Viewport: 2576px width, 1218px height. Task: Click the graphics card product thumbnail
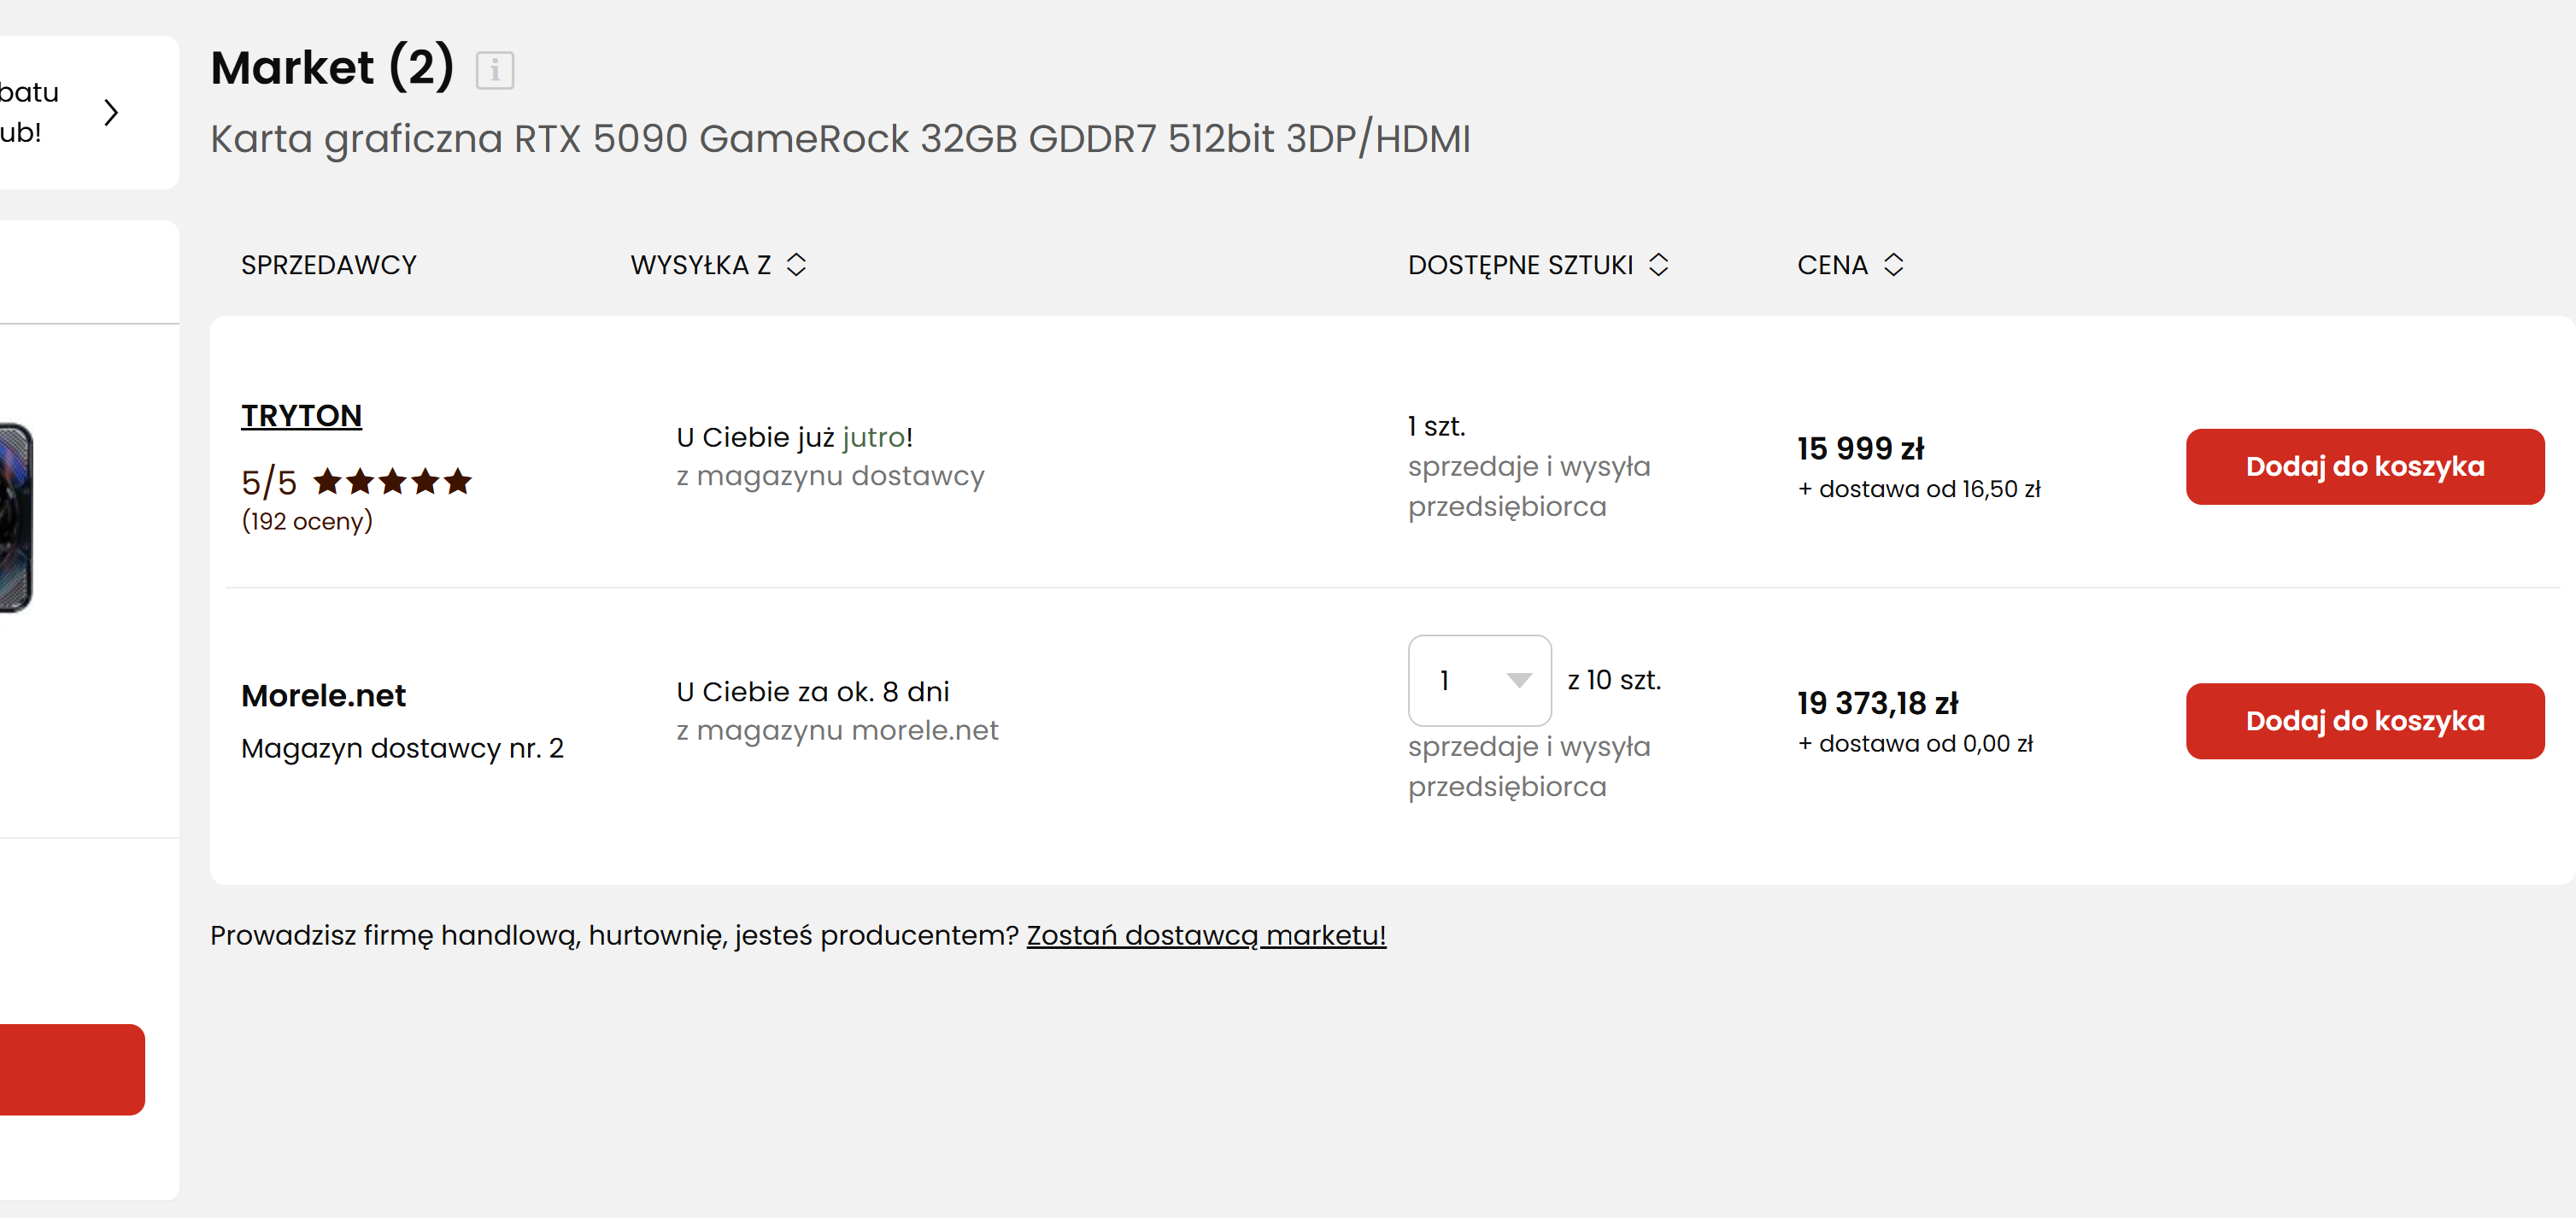point(15,517)
